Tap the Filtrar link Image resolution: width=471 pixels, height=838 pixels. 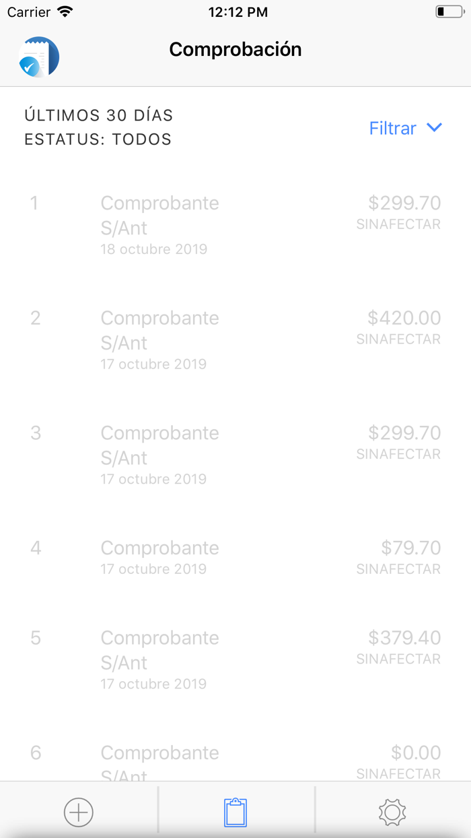[x=392, y=128]
